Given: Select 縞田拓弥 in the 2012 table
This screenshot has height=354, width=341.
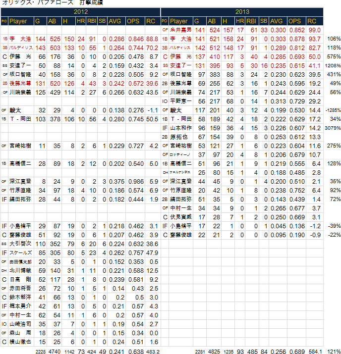Looking at the screenshot, I should (x=20, y=200).
